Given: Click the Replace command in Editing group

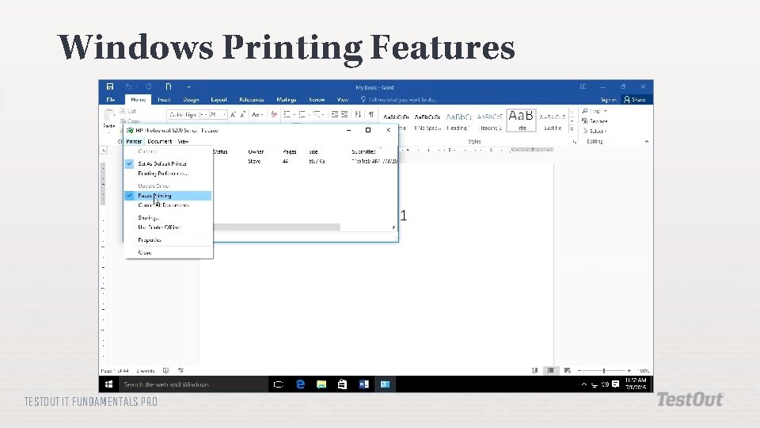Looking at the screenshot, I should (595, 121).
